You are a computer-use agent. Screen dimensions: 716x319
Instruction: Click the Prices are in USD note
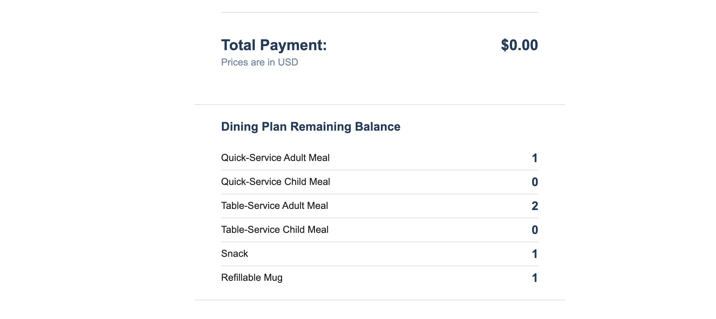tap(259, 62)
